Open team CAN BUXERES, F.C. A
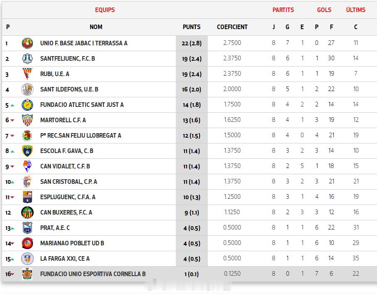The width and height of the screenshot is (377, 294). pyautogui.click(x=66, y=212)
